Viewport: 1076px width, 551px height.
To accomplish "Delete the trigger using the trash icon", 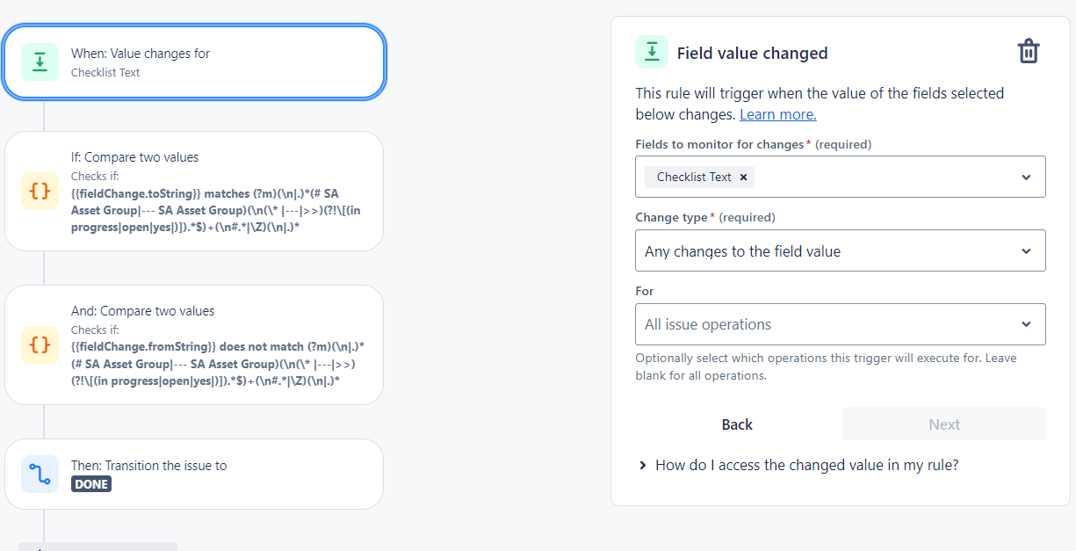I will pyautogui.click(x=1028, y=52).
